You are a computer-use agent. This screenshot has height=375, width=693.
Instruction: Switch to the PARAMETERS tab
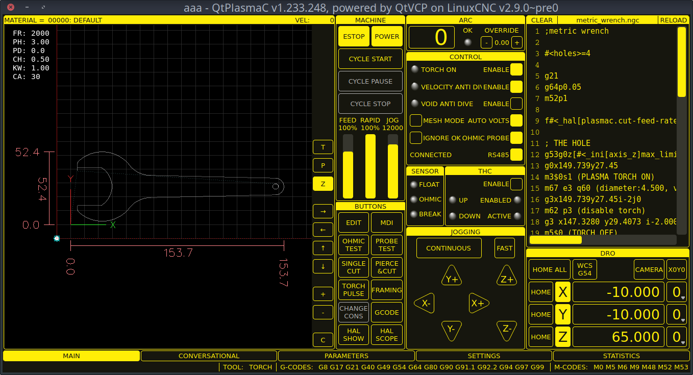tap(346, 356)
